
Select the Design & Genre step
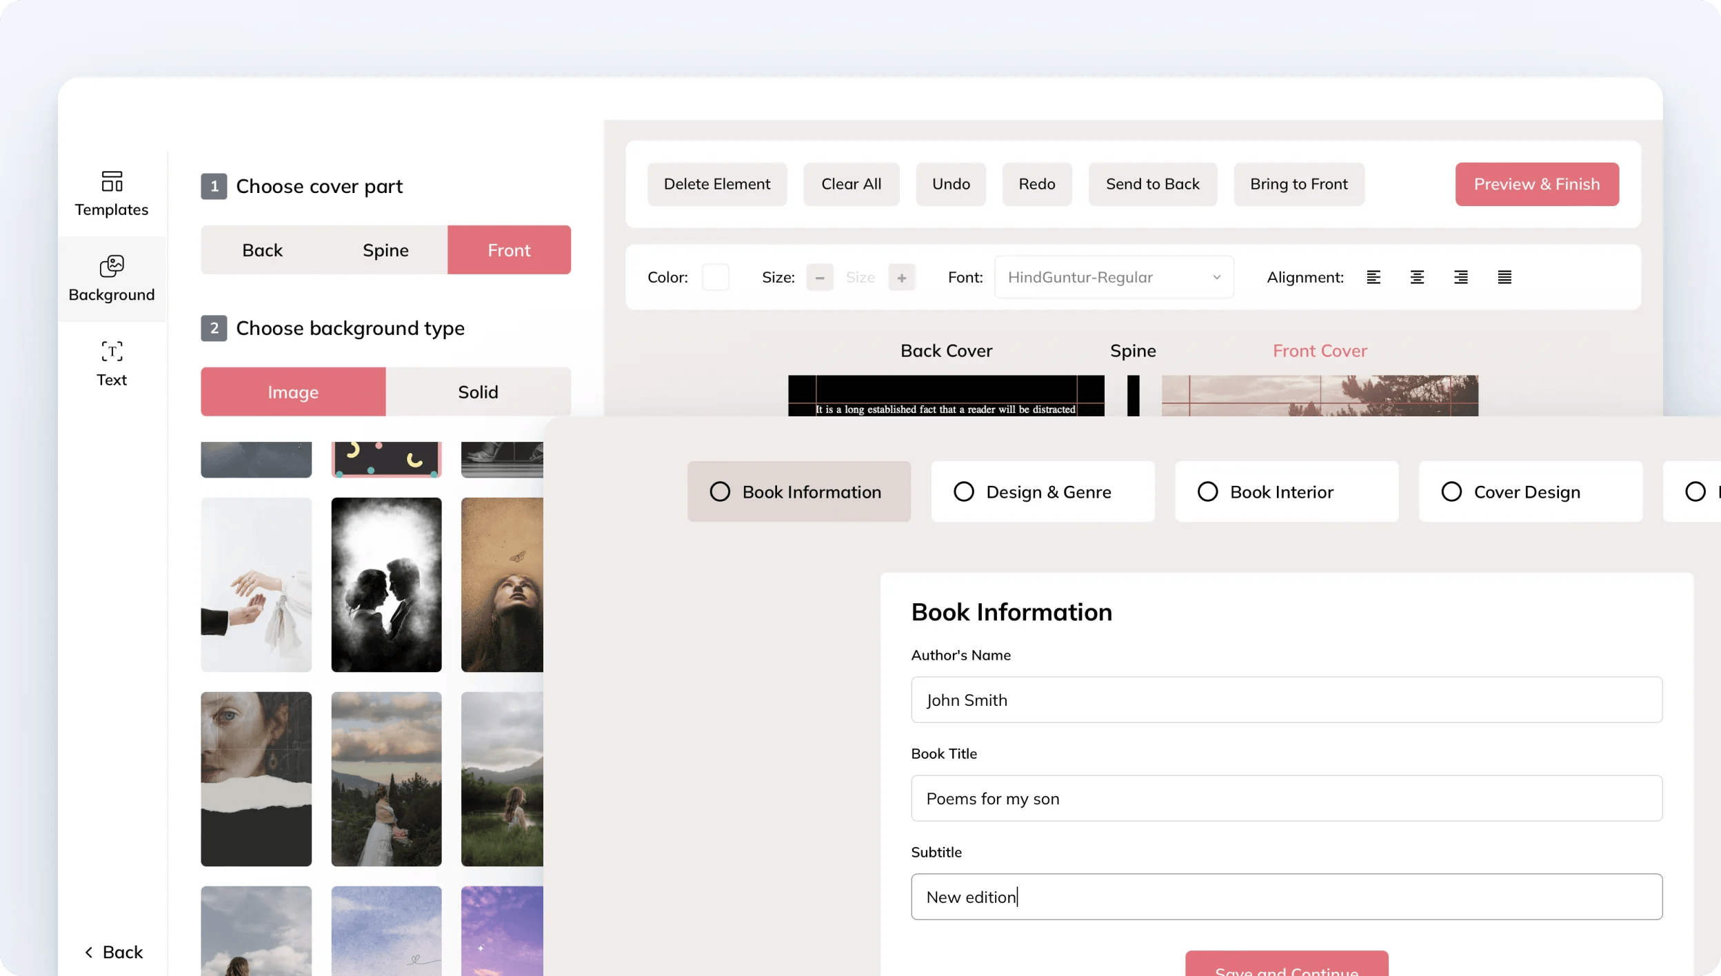pyautogui.click(x=1042, y=491)
